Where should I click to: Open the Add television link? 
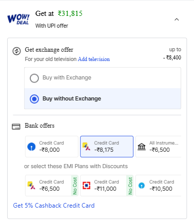point(94,59)
